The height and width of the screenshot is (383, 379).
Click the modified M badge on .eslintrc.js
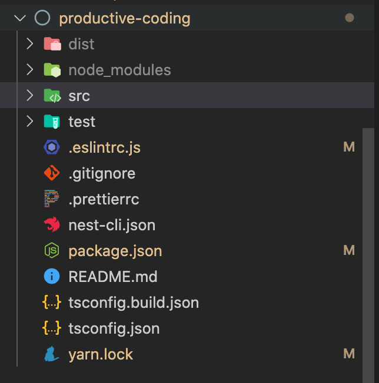(349, 147)
